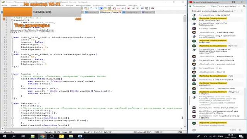Toggle the file monitoring eye icon
This screenshot has width=247, height=139.
[123, 8]
